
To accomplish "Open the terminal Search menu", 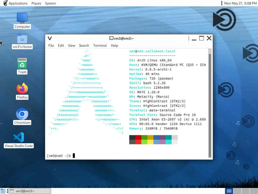I will pyautogui.click(x=84, y=45).
